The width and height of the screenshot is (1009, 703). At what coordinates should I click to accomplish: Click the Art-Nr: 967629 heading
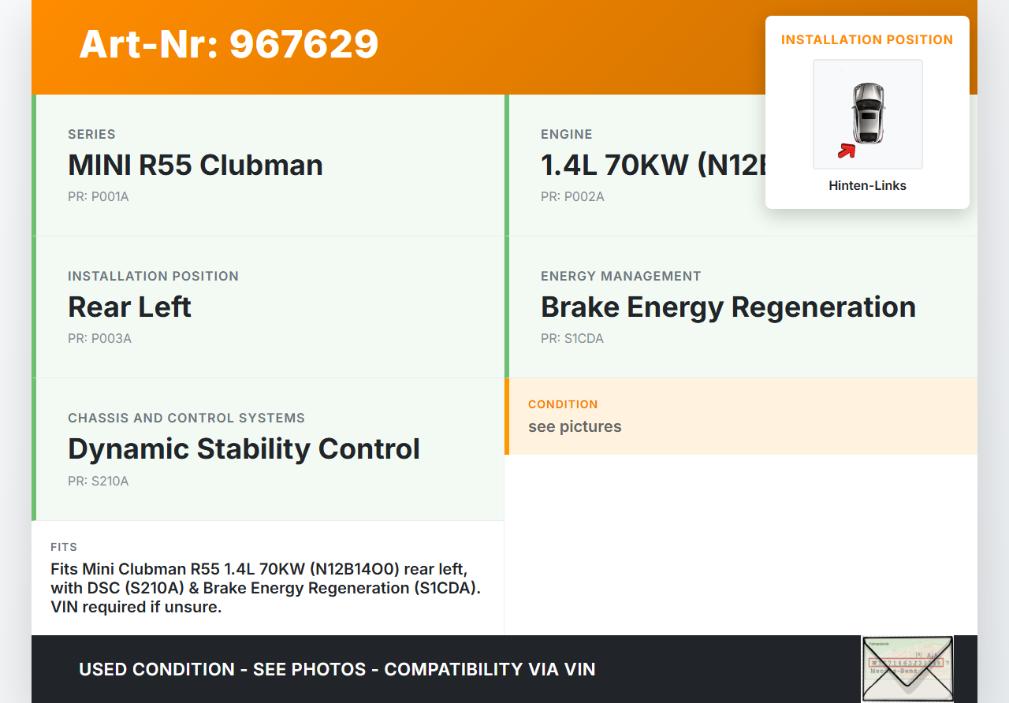pos(229,44)
